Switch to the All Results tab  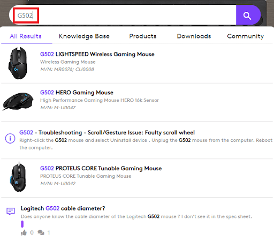coord(26,36)
